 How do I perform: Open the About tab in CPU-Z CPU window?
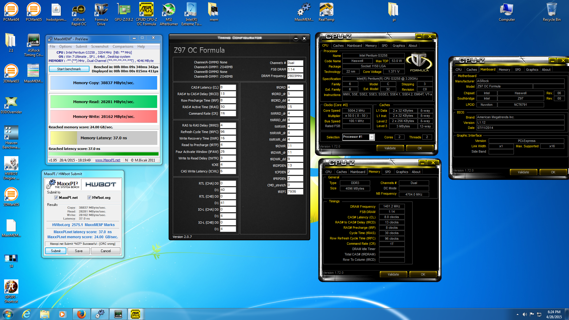[413, 46]
